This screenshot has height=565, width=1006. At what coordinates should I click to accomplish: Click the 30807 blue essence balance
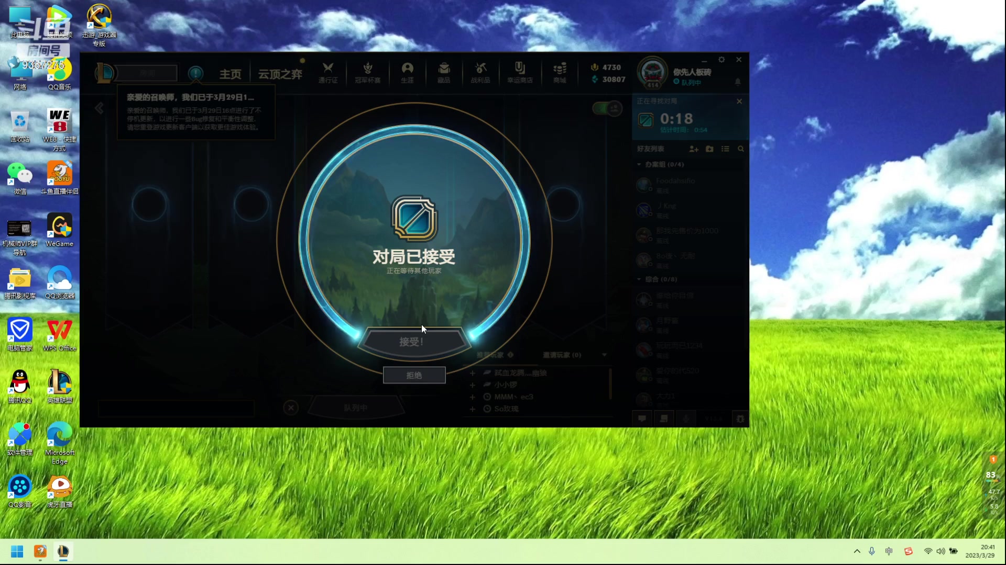[x=608, y=80]
